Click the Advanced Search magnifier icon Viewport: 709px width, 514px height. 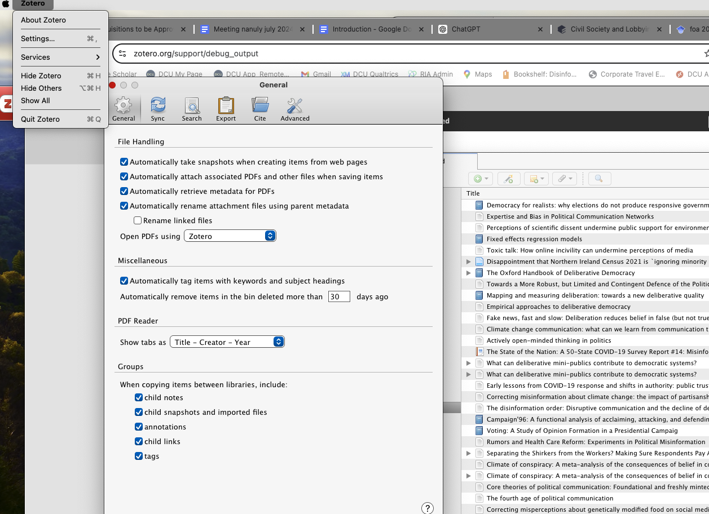point(599,179)
